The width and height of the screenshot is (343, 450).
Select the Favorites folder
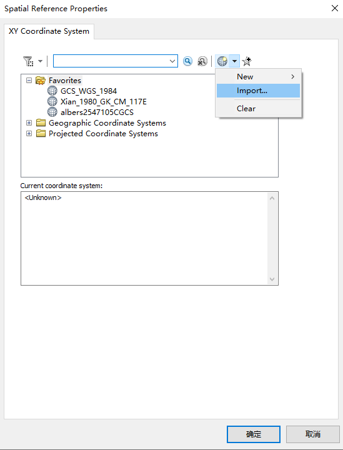(65, 81)
